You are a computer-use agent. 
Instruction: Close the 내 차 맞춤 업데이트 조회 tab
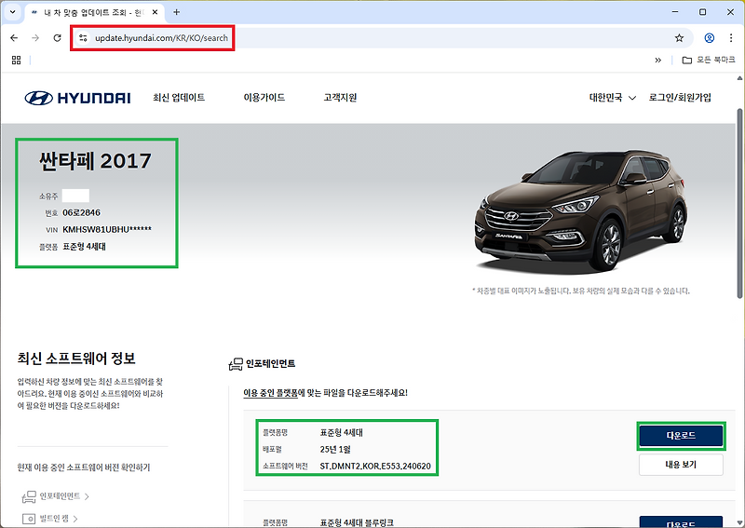[155, 12]
